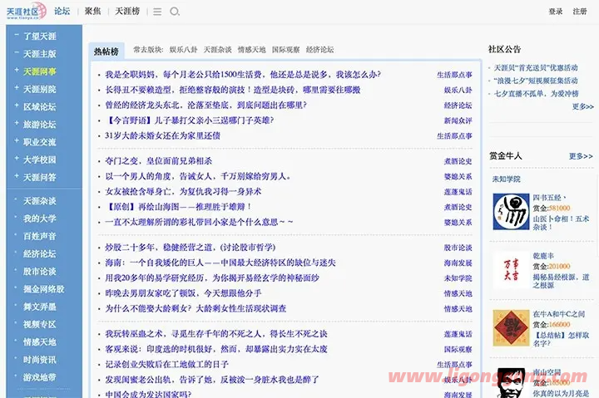Click the red 福 diamond avatar thumbnail
Image resolution: width=599 pixels, height=398 pixels.
(x=511, y=328)
